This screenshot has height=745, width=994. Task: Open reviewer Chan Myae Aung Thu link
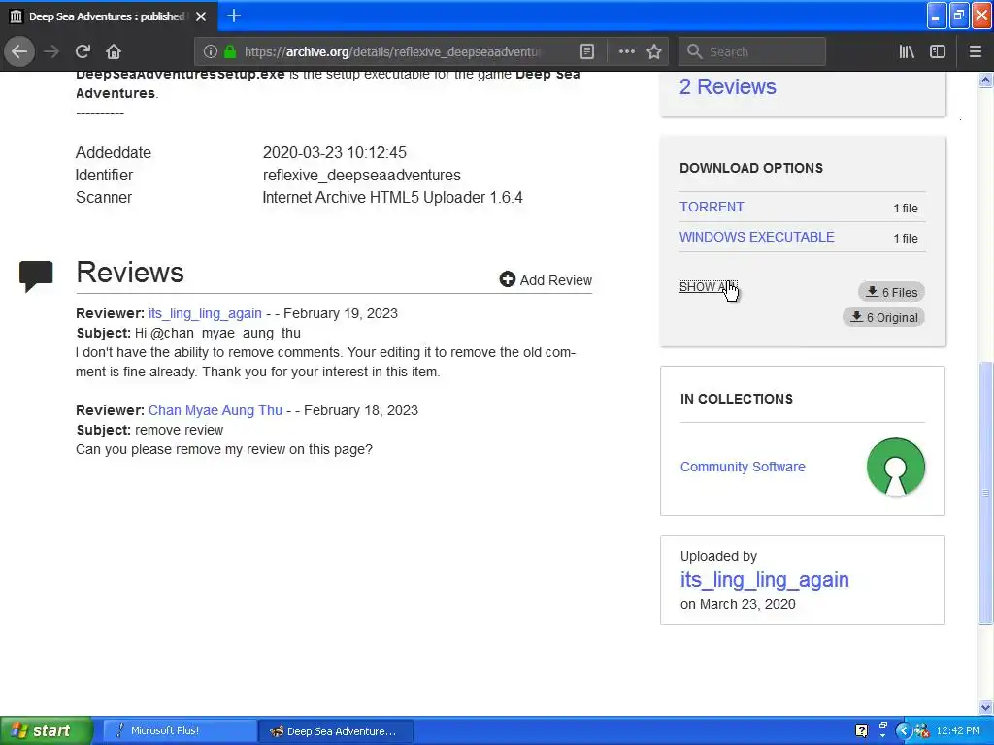click(215, 410)
